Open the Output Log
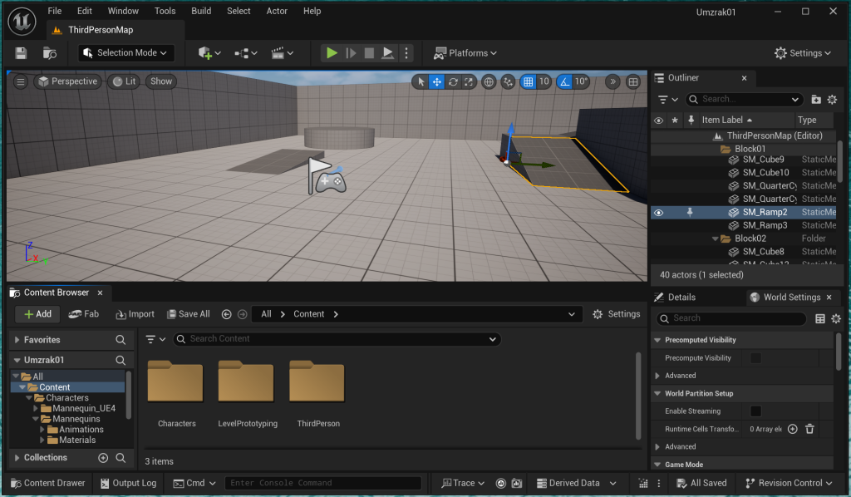The image size is (851, 497). [128, 483]
